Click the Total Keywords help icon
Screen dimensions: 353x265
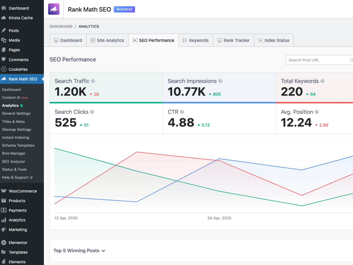(322, 81)
